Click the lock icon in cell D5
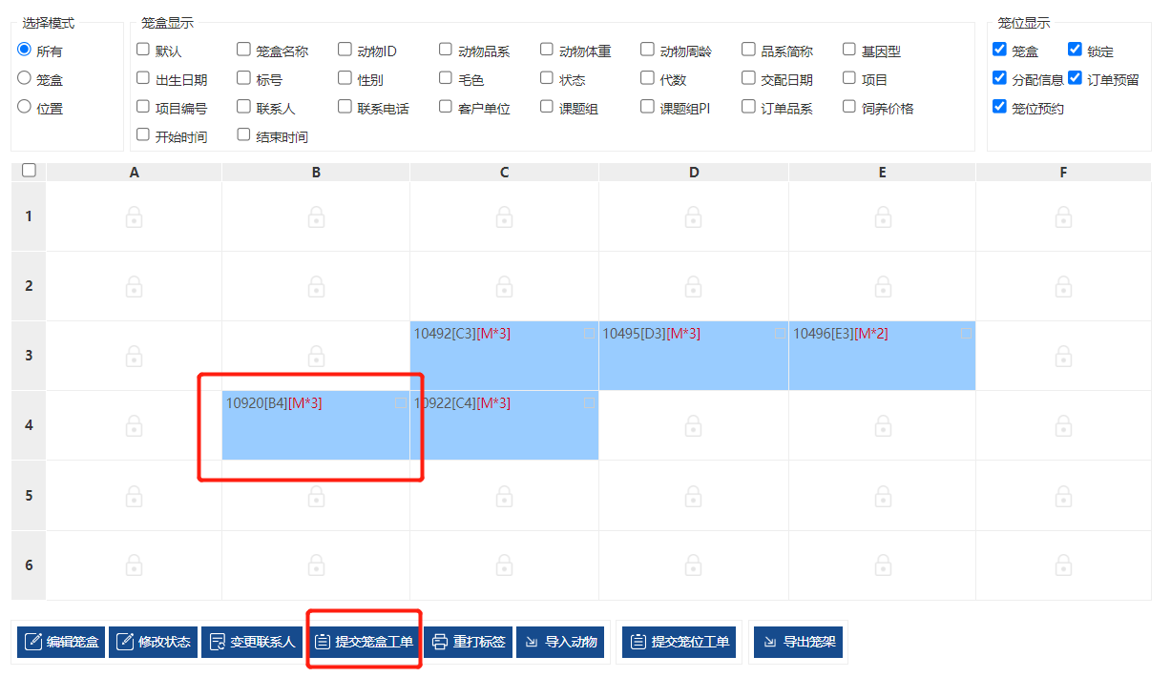 (694, 496)
